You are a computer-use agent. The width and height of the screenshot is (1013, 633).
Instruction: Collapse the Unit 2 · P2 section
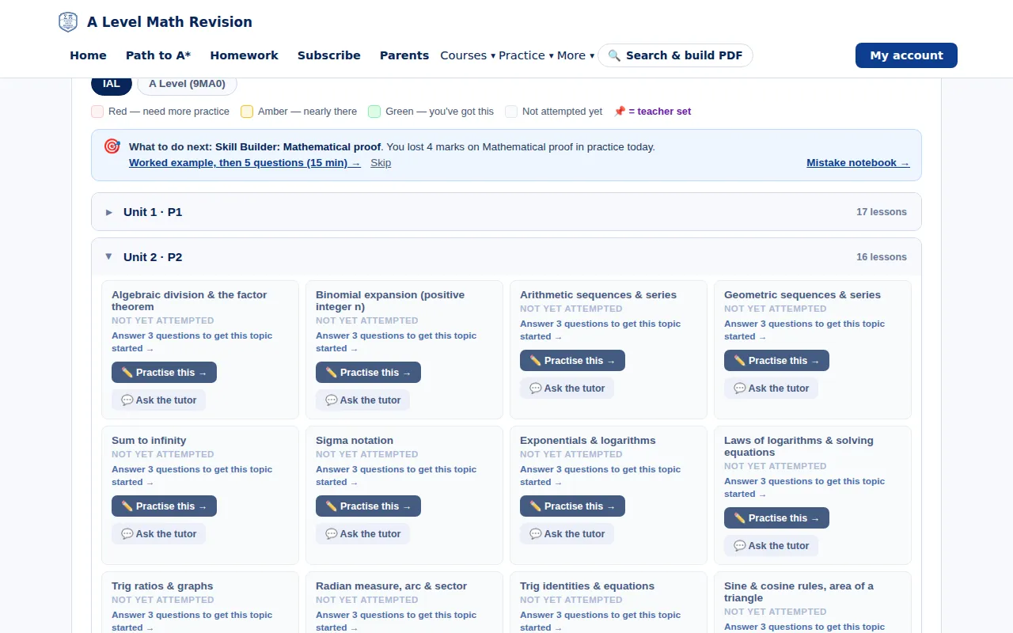pos(506,257)
